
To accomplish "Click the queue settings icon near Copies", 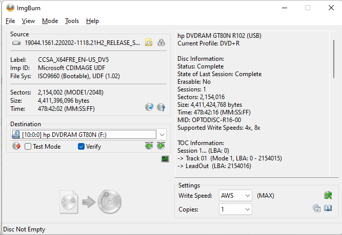I will (316, 208).
